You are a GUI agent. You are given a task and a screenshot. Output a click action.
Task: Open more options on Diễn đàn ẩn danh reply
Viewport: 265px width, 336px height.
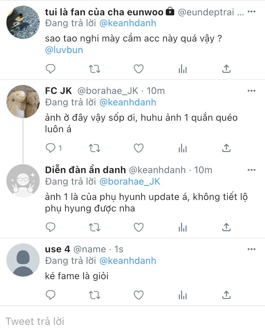[x=252, y=170]
